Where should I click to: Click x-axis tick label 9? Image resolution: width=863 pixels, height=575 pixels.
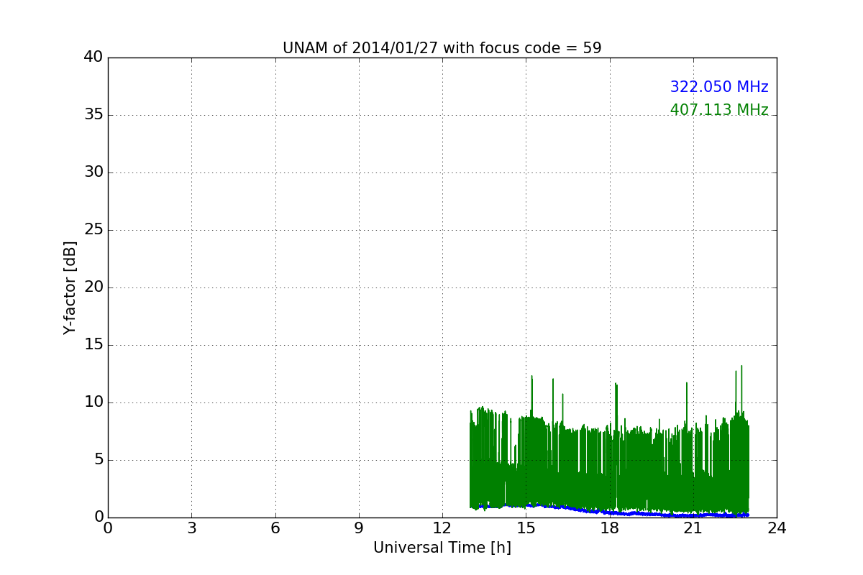click(x=358, y=528)
